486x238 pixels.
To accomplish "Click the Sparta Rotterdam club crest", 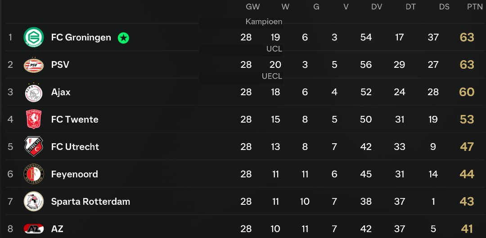I will (x=33, y=202).
